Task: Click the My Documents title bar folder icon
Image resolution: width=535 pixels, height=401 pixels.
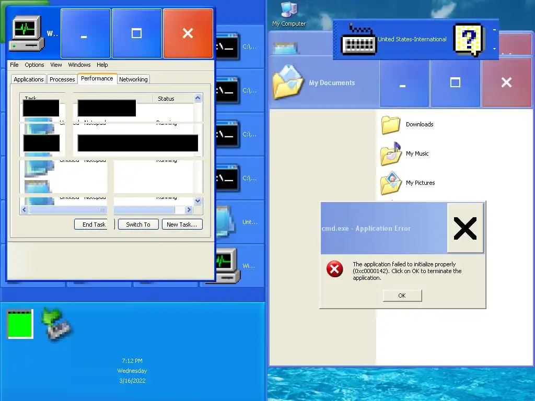Action: coord(288,82)
